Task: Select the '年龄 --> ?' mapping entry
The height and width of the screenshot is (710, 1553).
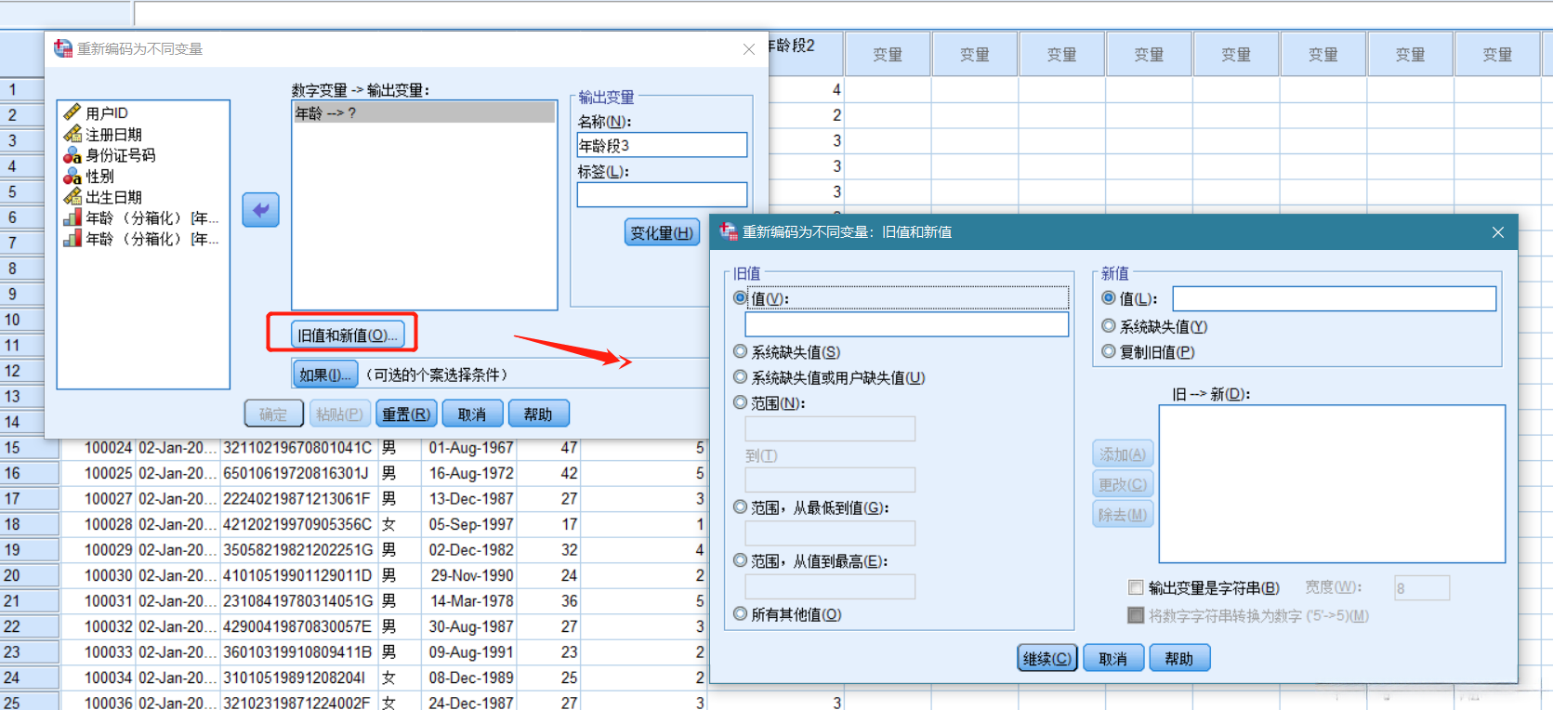Action: coord(424,112)
